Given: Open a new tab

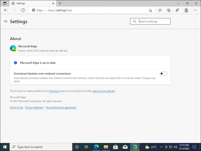Looking at the screenshot, I should (60, 3).
